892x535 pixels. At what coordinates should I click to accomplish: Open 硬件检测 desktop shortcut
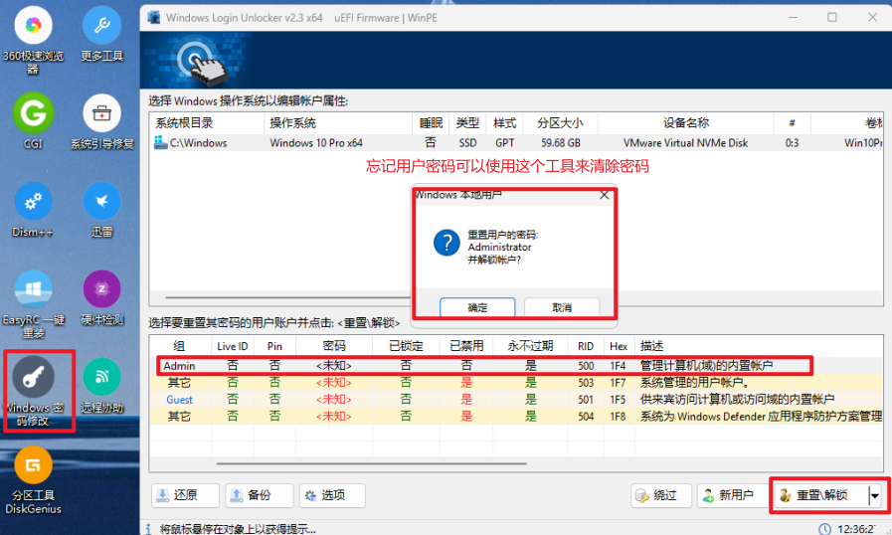point(101,297)
